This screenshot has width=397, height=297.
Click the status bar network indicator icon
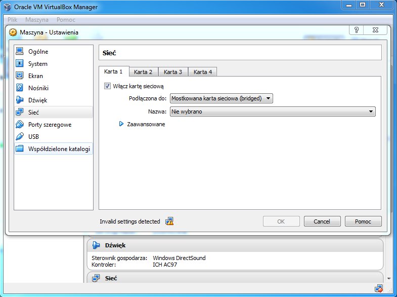pyautogui.click(x=379, y=288)
